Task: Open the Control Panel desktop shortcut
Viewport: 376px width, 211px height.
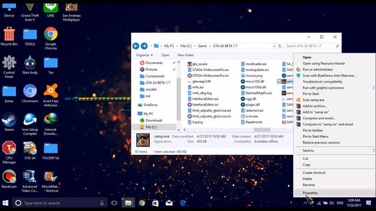Action: pos(9,67)
